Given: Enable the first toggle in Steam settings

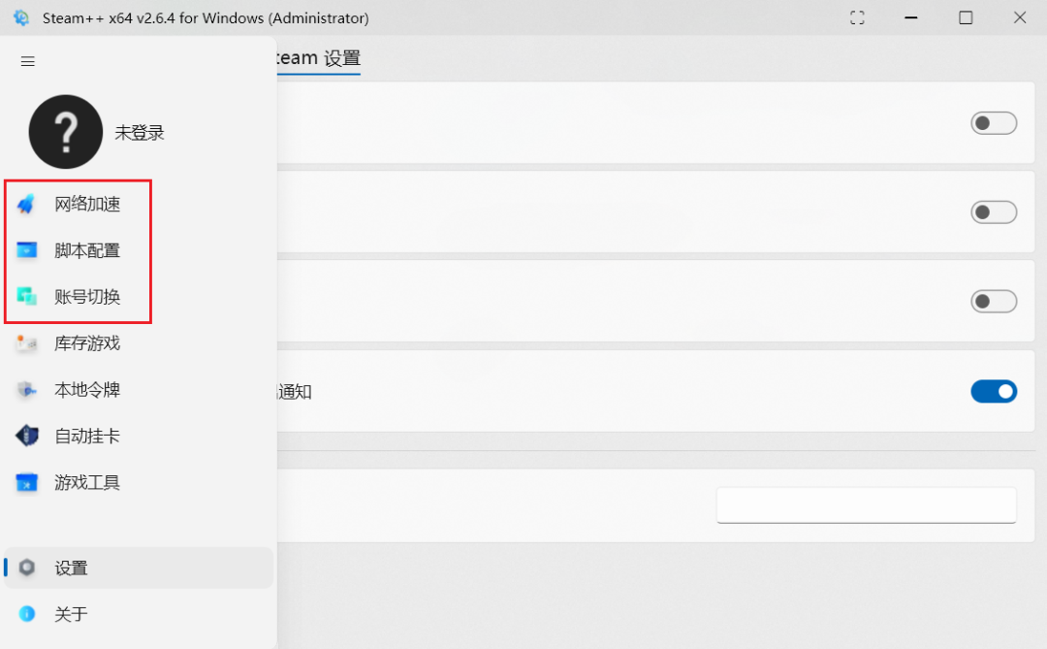Looking at the screenshot, I should point(994,123).
